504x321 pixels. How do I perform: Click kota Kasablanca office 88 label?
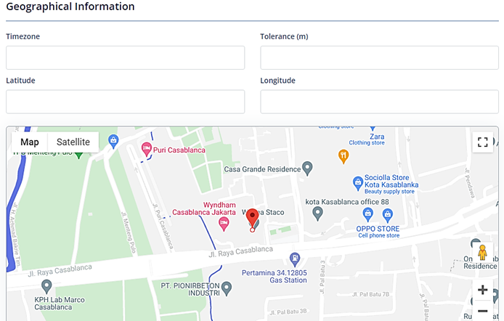pos(347,202)
